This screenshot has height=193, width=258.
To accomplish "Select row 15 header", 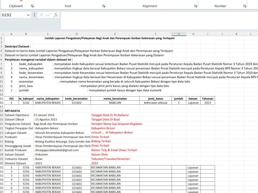I will click(2, 99).
